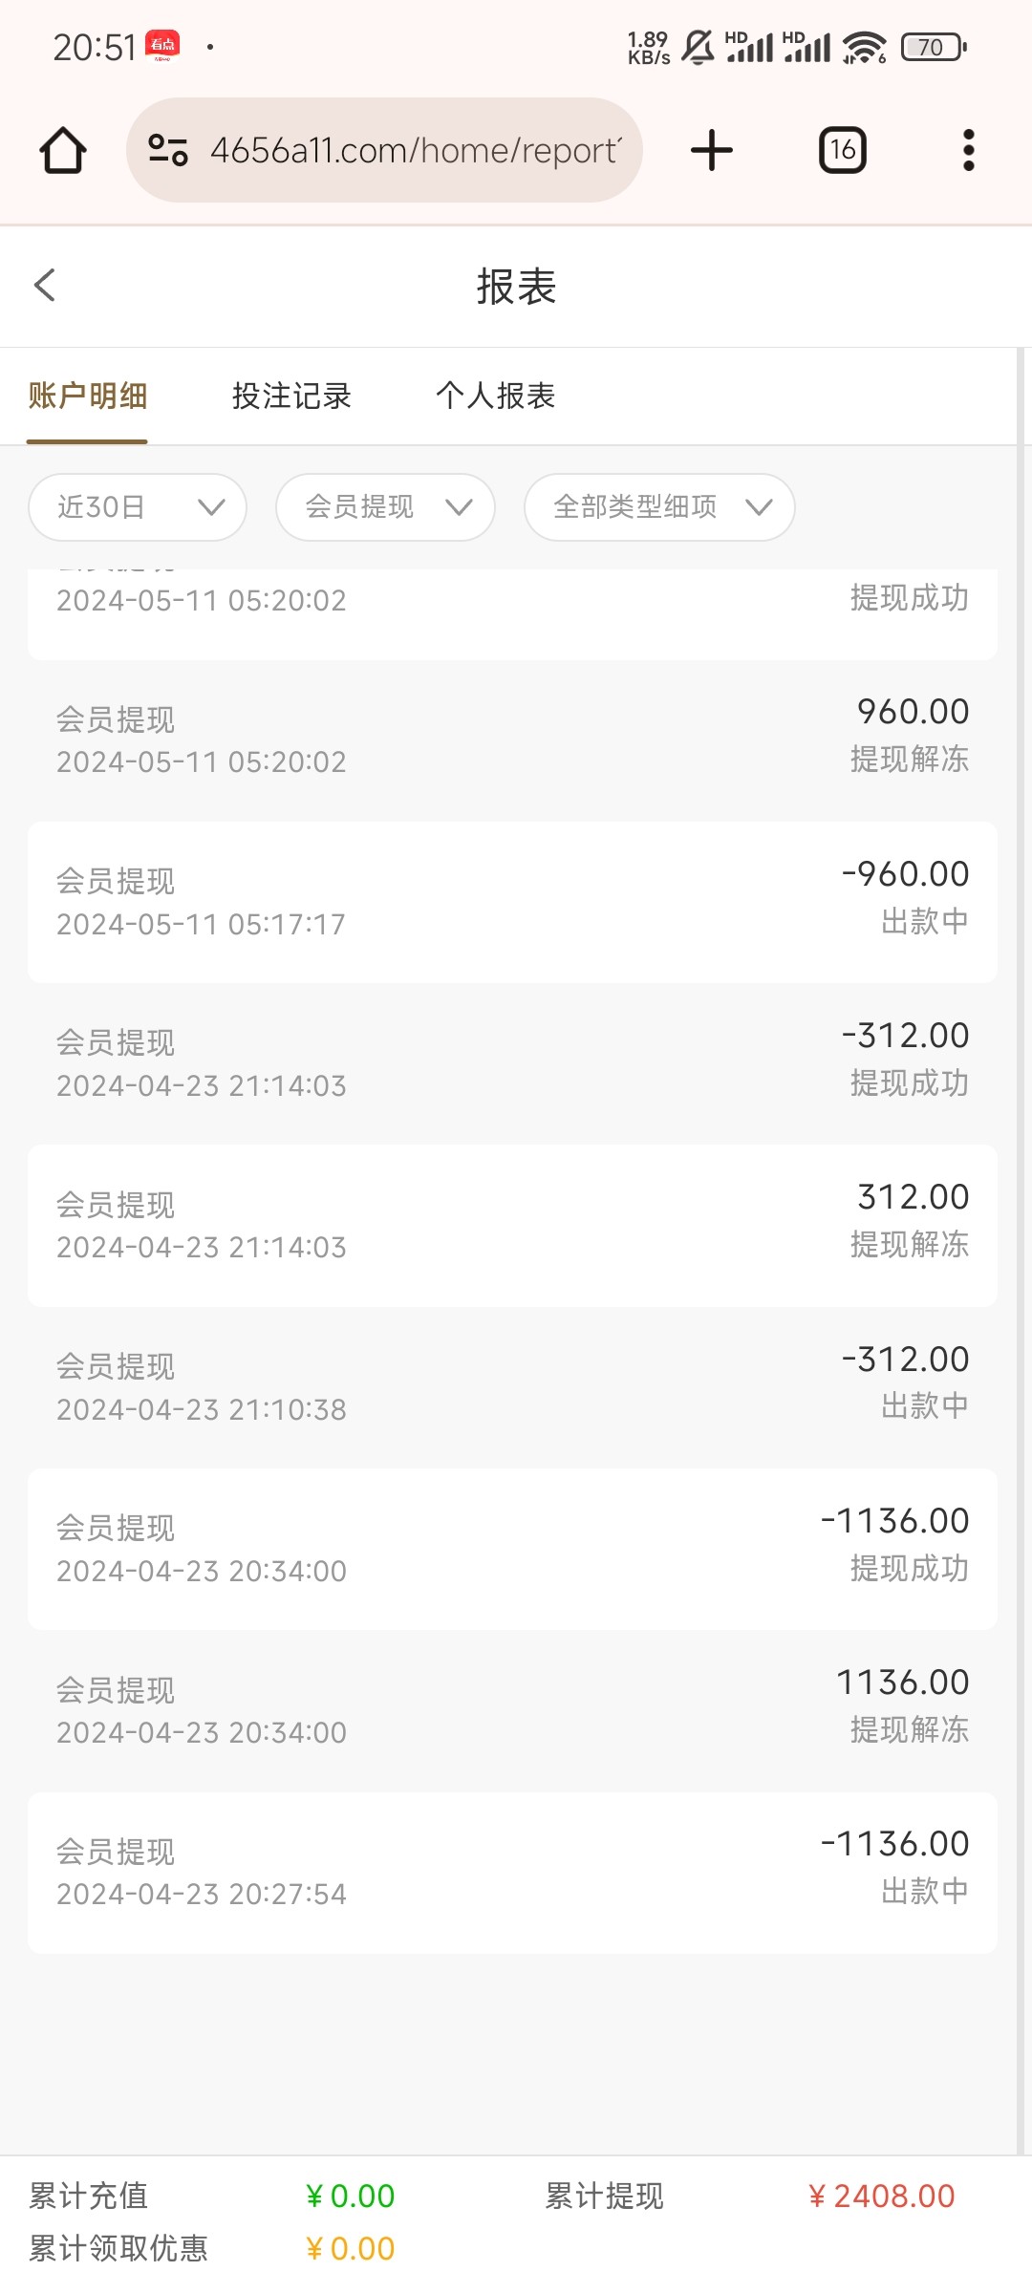This screenshot has height=2293, width=1032.
Task: Tap the address bar URL field
Action: (416, 150)
